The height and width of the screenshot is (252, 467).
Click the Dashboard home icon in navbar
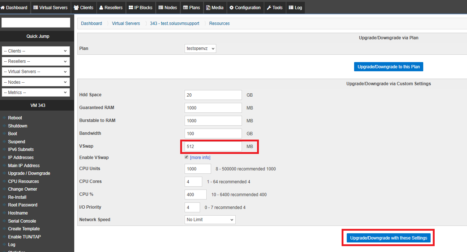click(3, 8)
